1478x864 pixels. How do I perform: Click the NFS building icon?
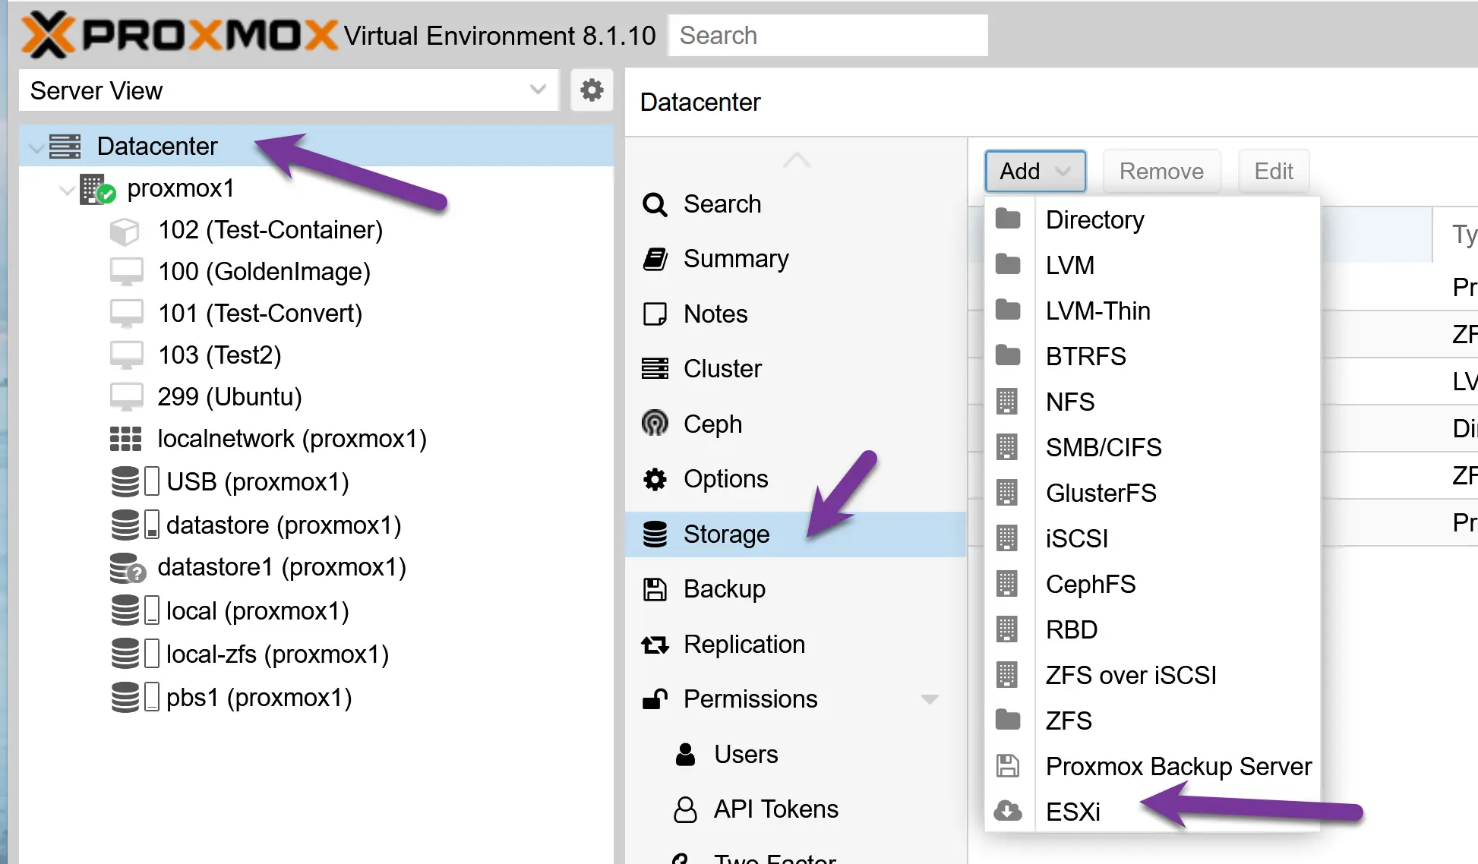coord(1007,401)
